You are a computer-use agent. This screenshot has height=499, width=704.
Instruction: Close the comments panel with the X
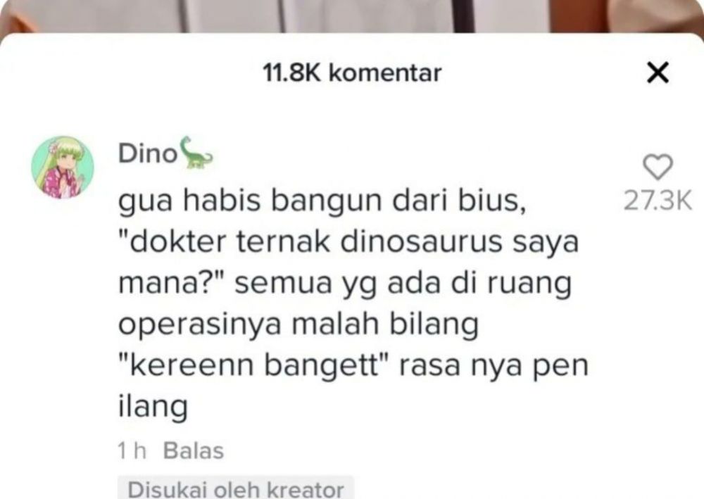click(x=658, y=72)
